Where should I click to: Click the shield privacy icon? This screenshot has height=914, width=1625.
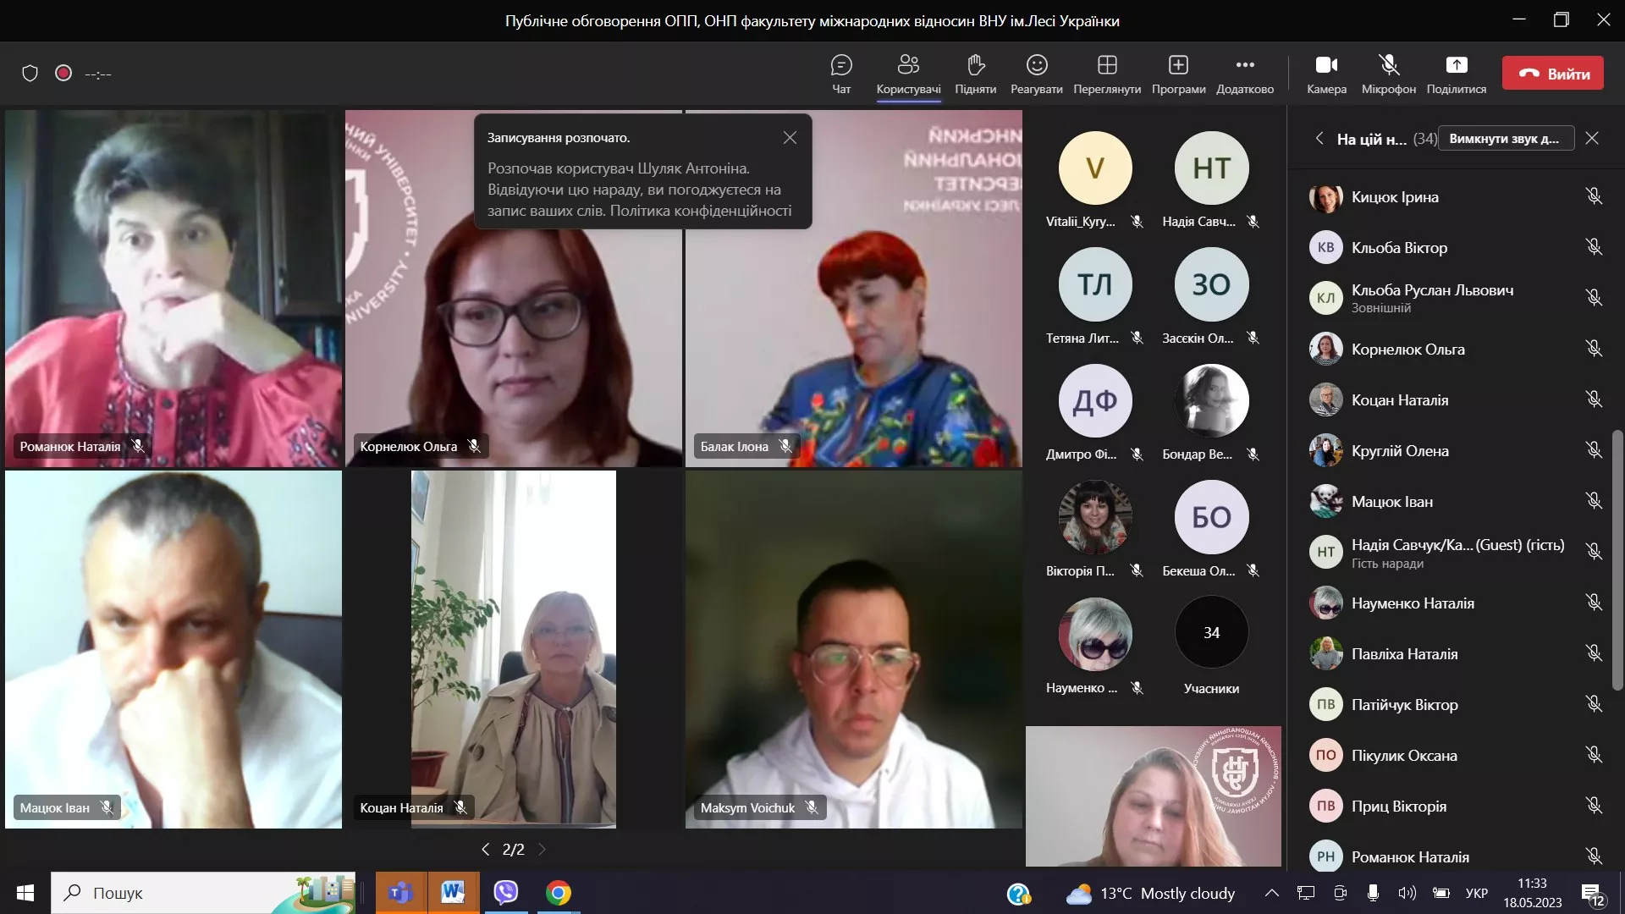click(x=30, y=74)
